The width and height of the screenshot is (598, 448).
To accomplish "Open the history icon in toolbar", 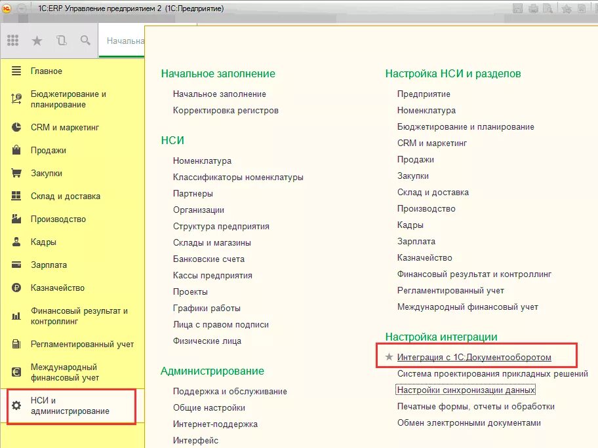I will tap(62, 41).
